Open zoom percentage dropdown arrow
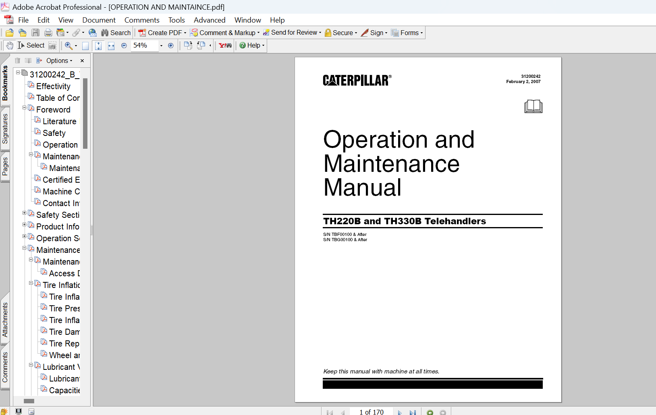The width and height of the screenshot is (656, 415). coord(161,46)
